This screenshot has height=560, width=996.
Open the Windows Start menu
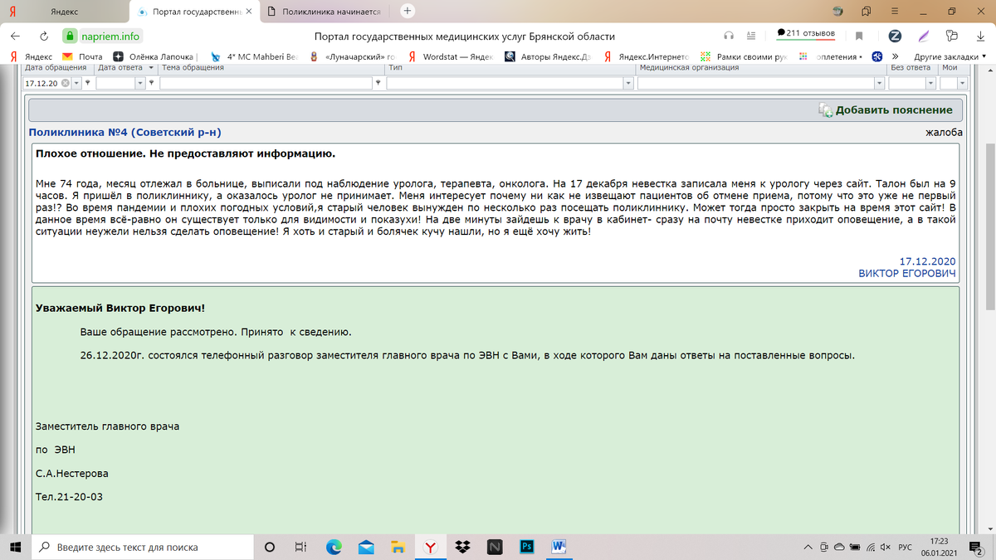pyautogui.click(x=15, y=547)
